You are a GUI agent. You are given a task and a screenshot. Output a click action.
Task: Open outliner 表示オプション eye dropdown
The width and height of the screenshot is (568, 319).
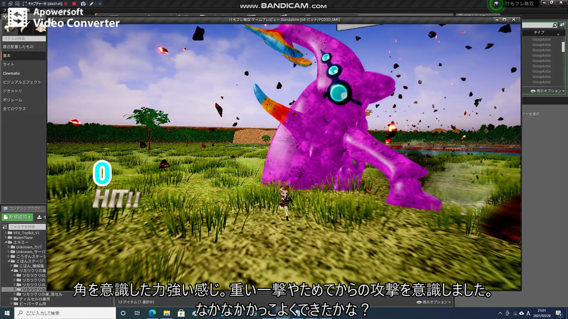pyautogui.click(x=547, y=91)
